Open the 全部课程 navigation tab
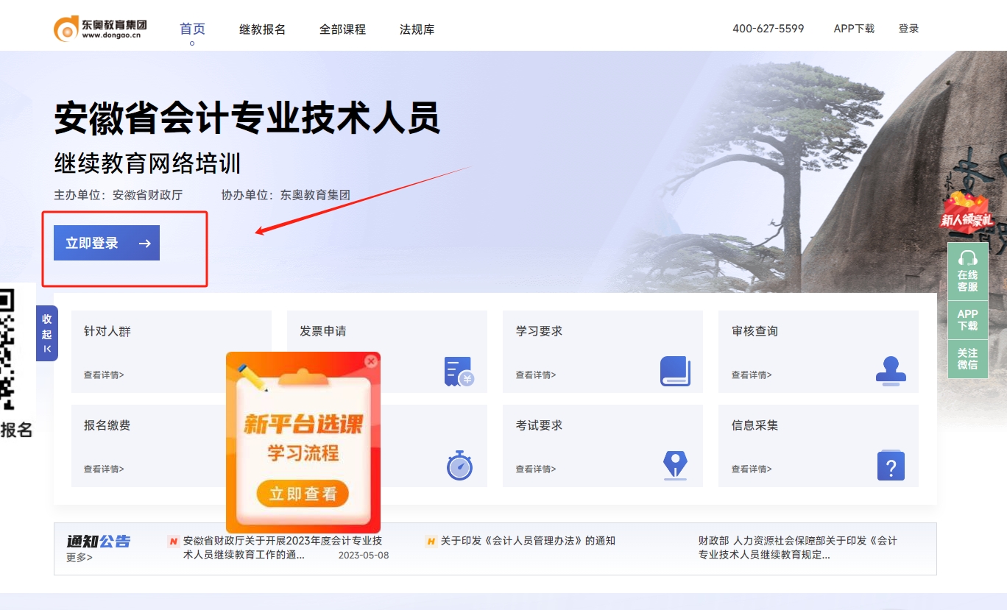The image size is (1007, 610). (342, 29)
